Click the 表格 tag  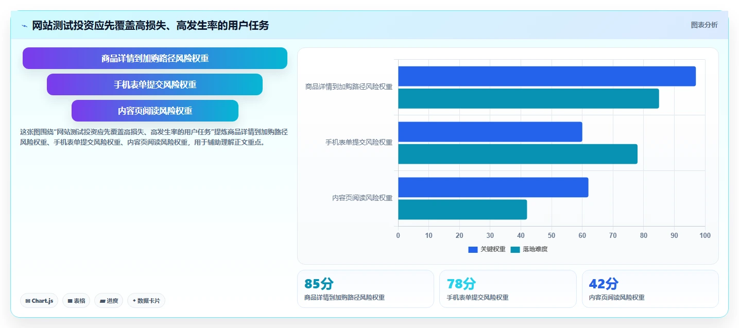[76, 301]
